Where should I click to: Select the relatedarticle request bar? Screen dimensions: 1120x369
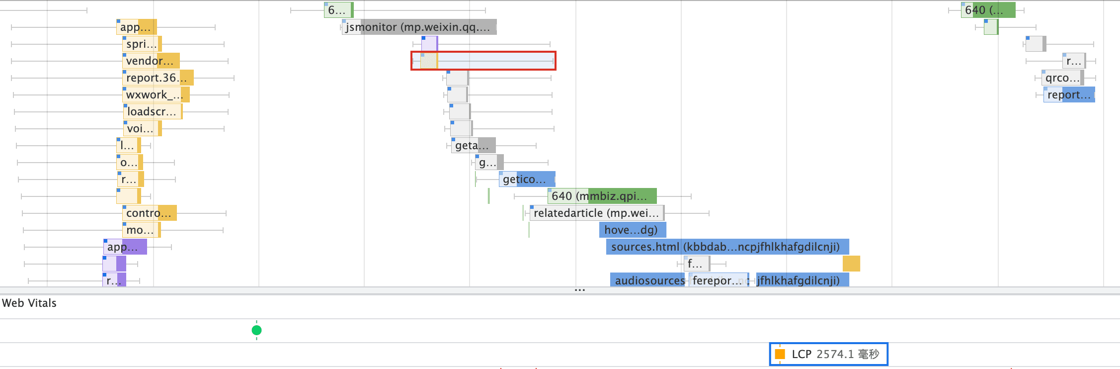[x=596, y=213]
